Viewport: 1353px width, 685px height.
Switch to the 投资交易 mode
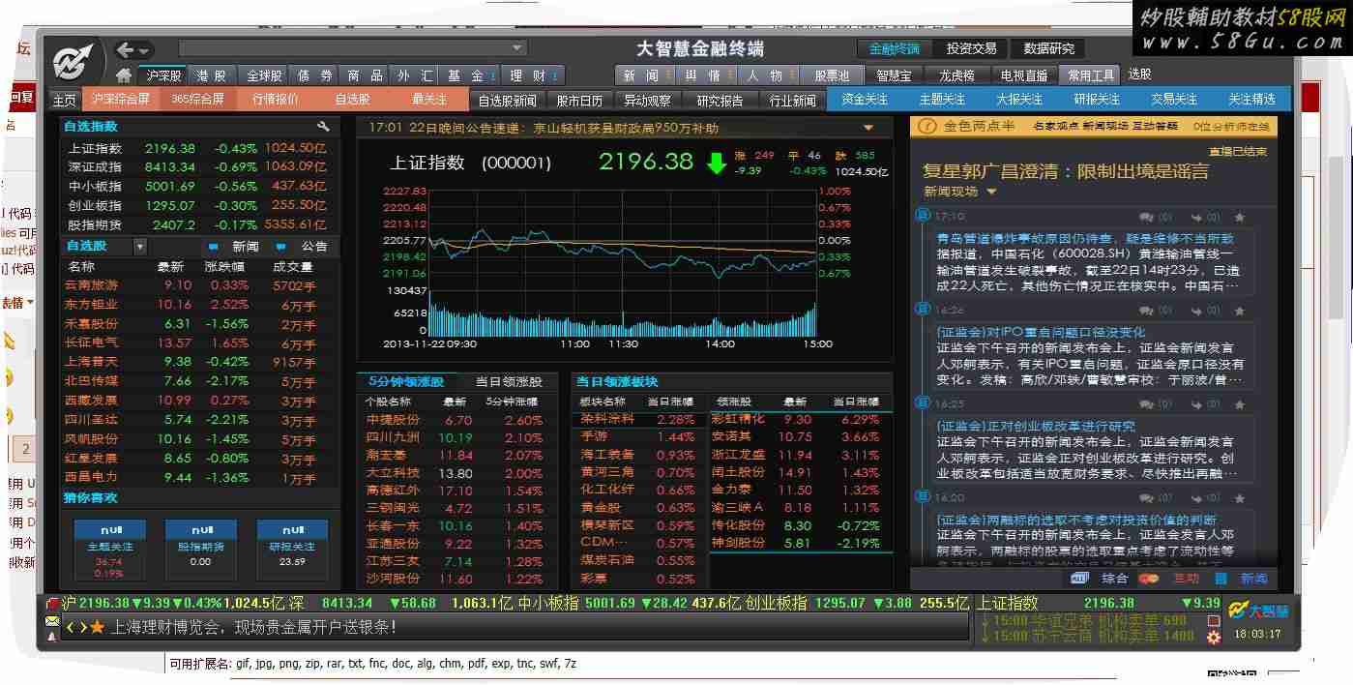[971, 48]
